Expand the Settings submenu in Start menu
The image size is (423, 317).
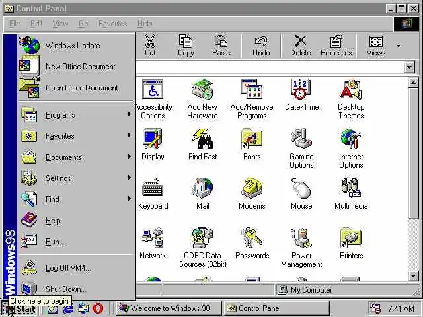pos(76,178)
